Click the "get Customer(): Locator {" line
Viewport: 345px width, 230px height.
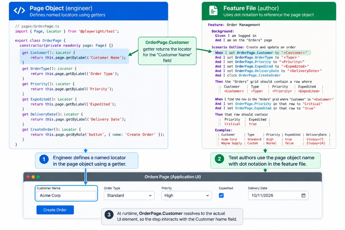[49, 53]
